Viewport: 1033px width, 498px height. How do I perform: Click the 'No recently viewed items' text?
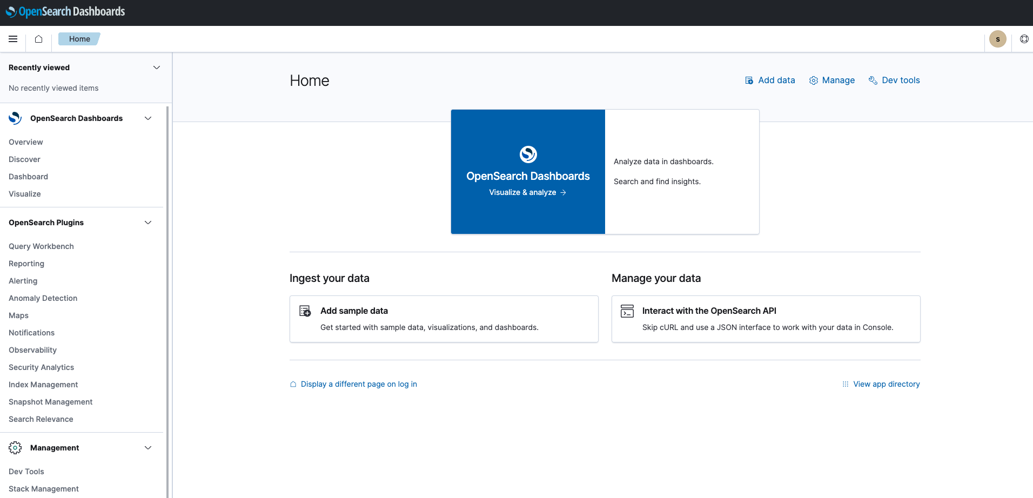tap(53, 88)
